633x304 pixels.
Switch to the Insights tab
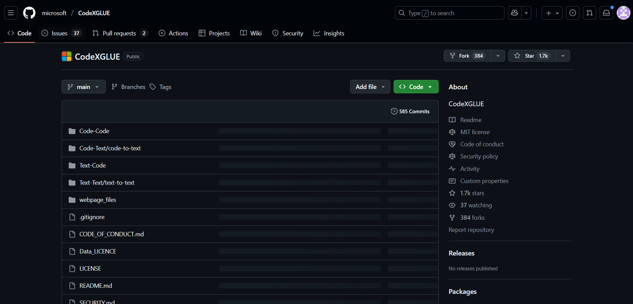click(329, 33)
